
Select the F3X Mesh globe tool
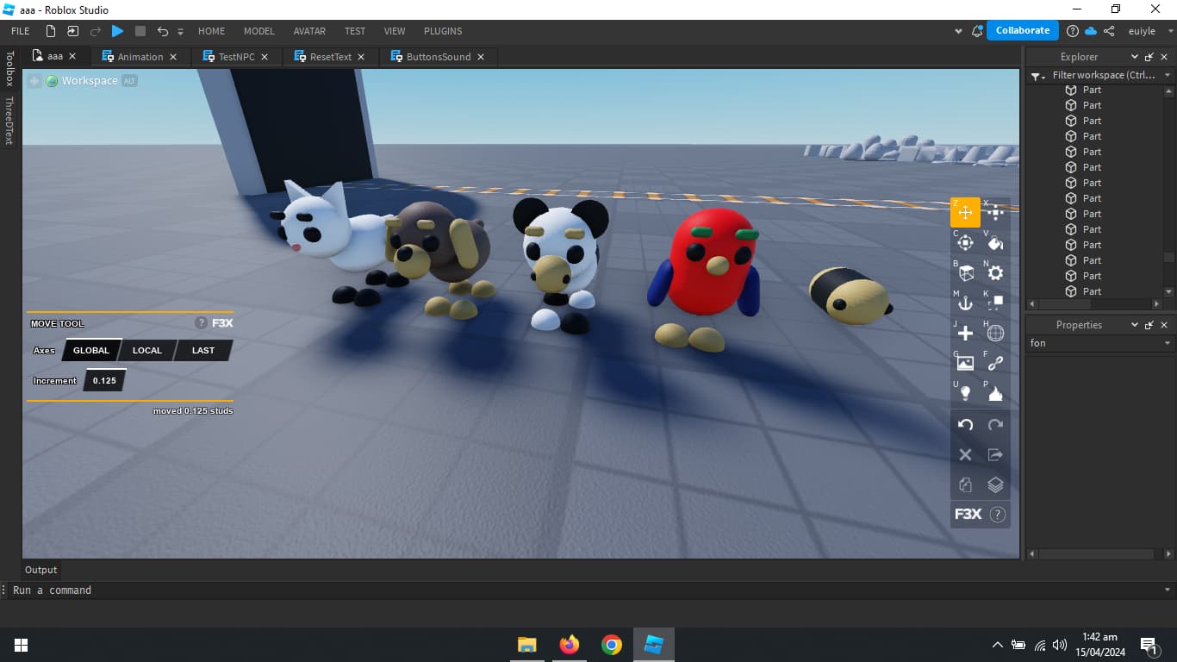tap(995, 334)
